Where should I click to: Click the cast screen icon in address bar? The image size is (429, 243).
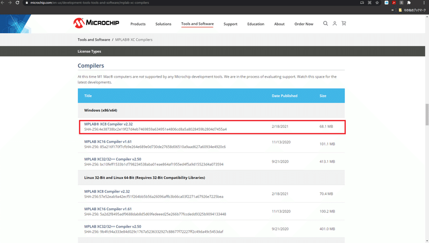pyautogui.click(x=362, y=3)
